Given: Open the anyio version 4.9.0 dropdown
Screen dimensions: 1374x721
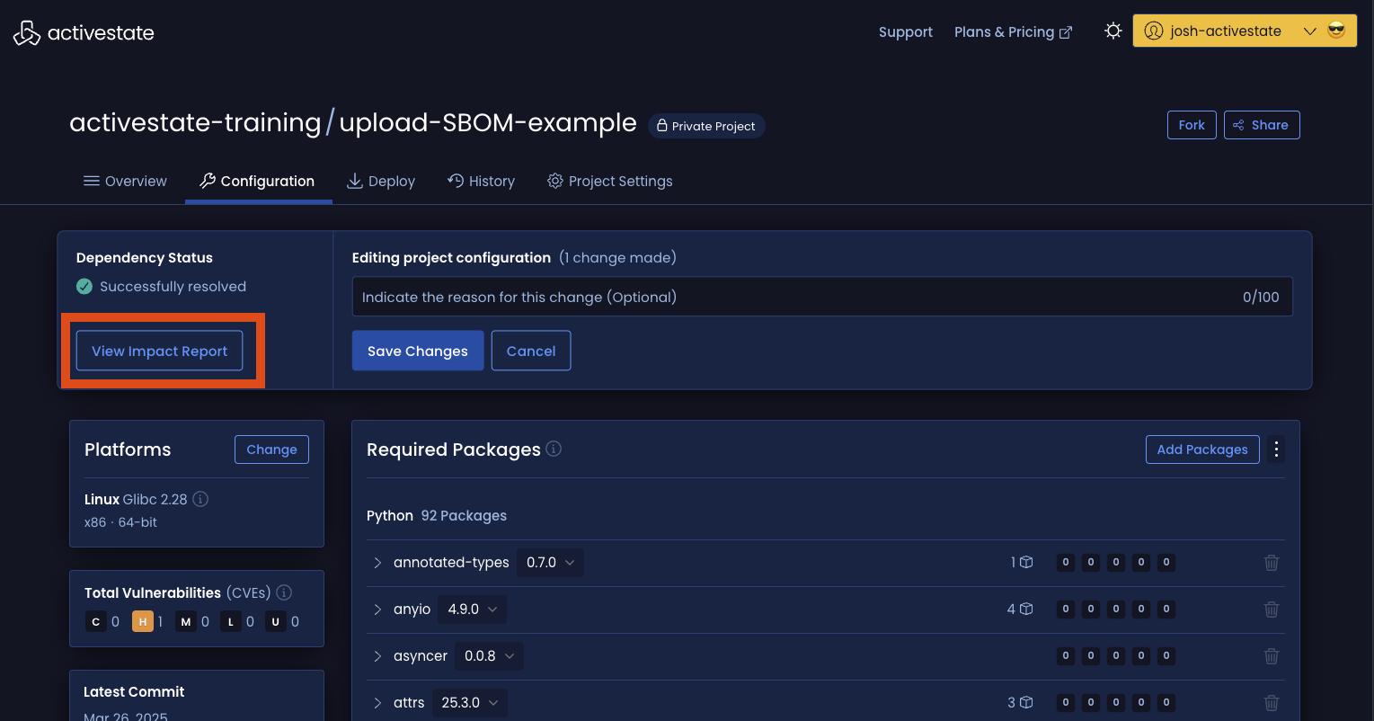Looking at the screenshot, I should tap(472, 610).
